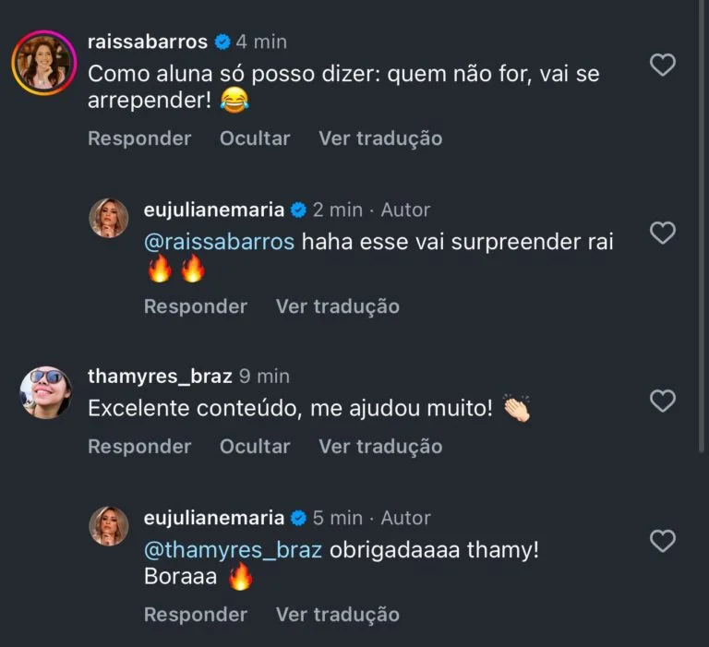Tap eujulianemaria's avatar in second reply

tap(108, 525)
